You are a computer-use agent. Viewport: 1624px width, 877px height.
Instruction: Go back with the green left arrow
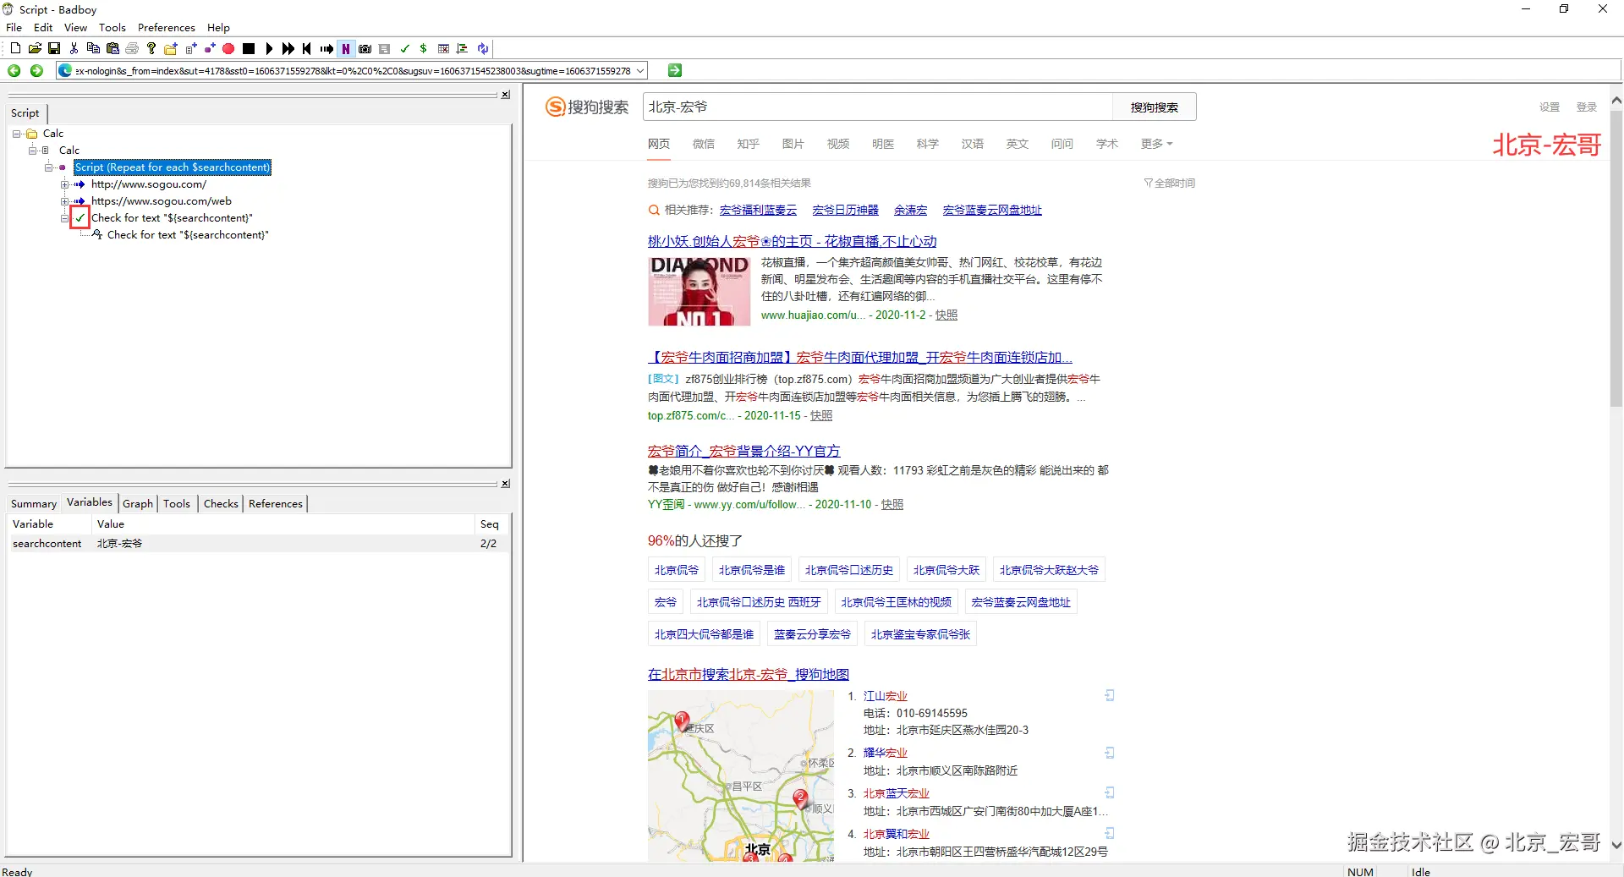click(x=14, y=71)
